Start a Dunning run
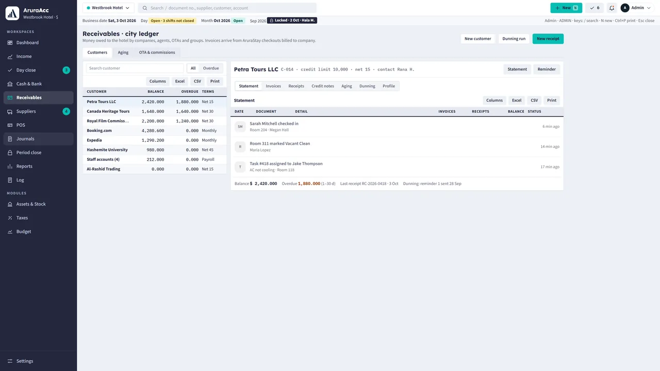 (514, 39)
